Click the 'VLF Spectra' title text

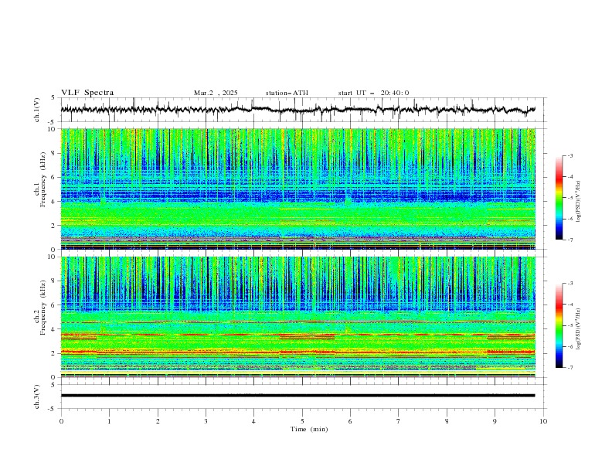coord(87,93)
